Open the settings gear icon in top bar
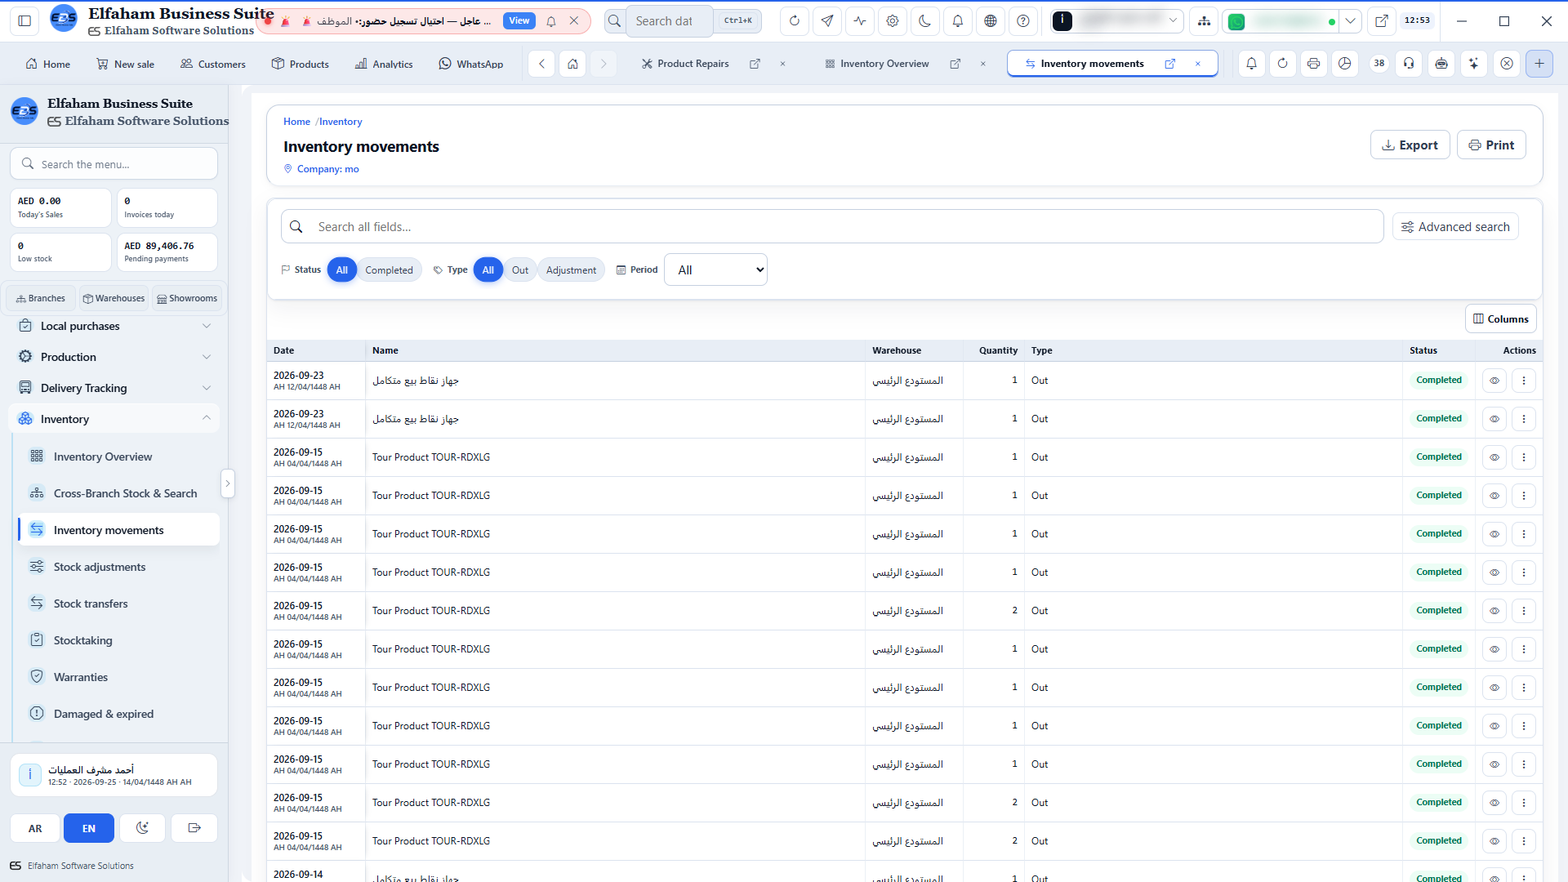 click(x=892, y=21)
